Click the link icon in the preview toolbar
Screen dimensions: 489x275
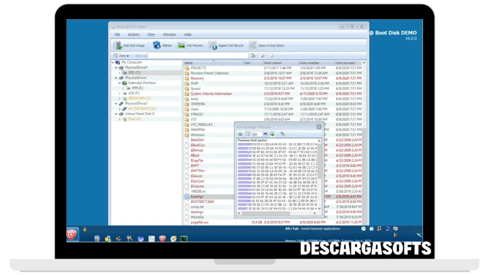tap(283, 134)
